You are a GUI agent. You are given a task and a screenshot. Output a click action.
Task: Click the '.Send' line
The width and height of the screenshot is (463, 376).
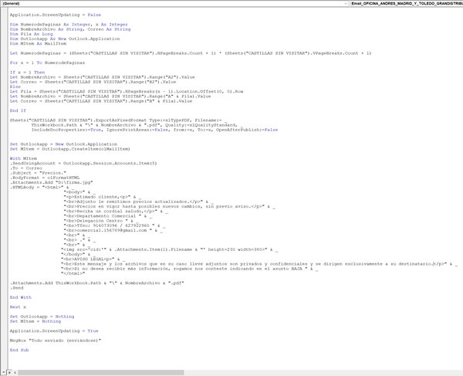click(x=16, y=288)
